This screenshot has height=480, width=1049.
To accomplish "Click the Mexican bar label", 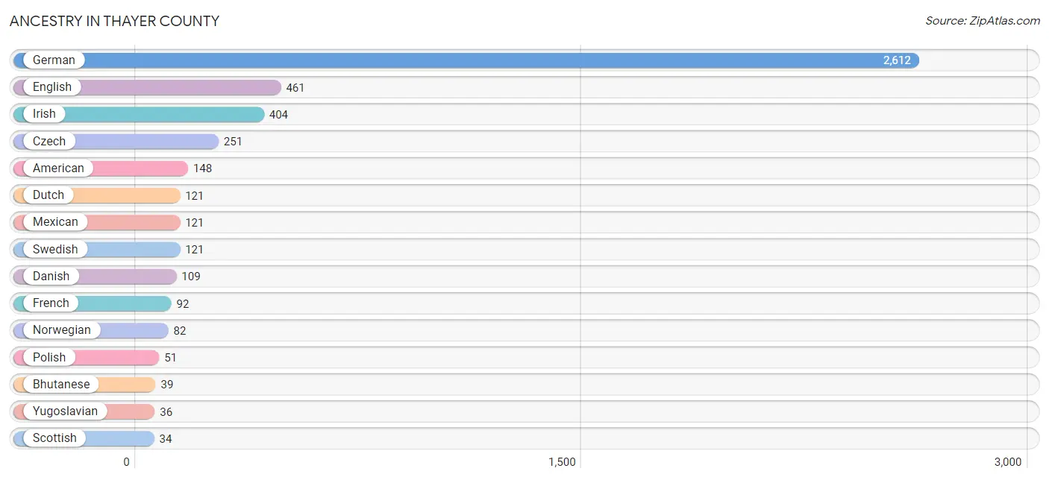I will click(x=55, y=222).
